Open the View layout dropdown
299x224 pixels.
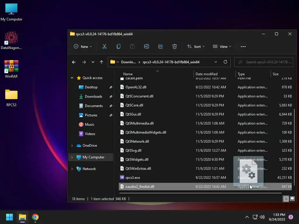pyautogui.click(x=222, y=46)
